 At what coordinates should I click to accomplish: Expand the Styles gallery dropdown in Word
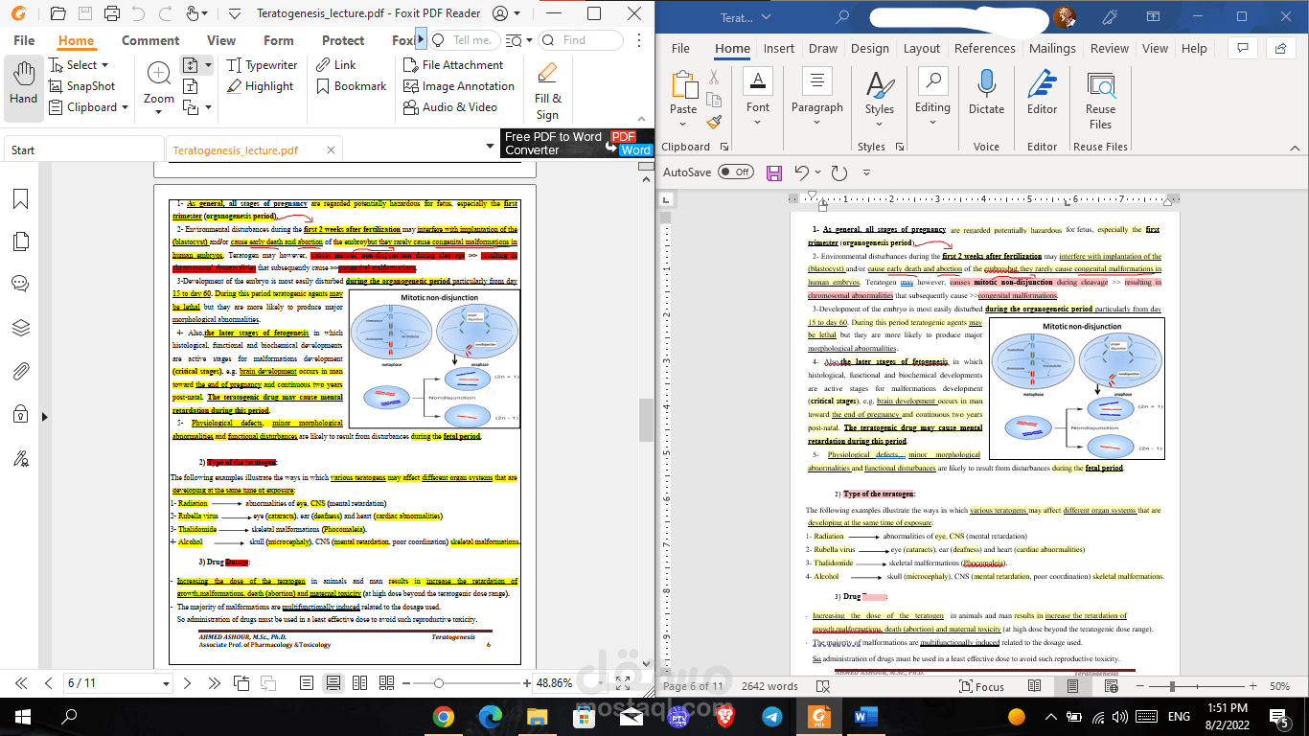880,124
